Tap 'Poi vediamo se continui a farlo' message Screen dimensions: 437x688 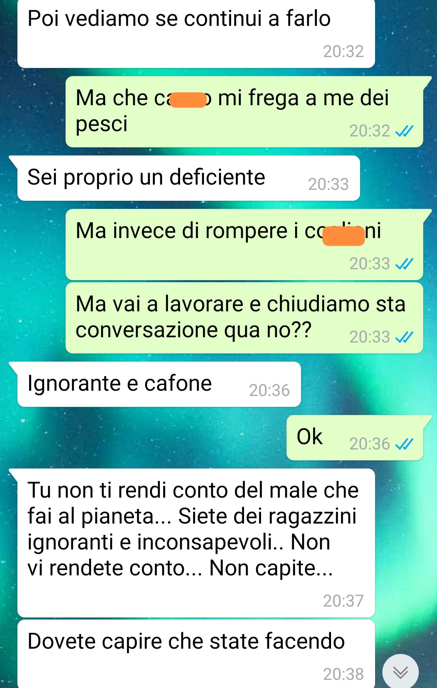click(196, 33)
